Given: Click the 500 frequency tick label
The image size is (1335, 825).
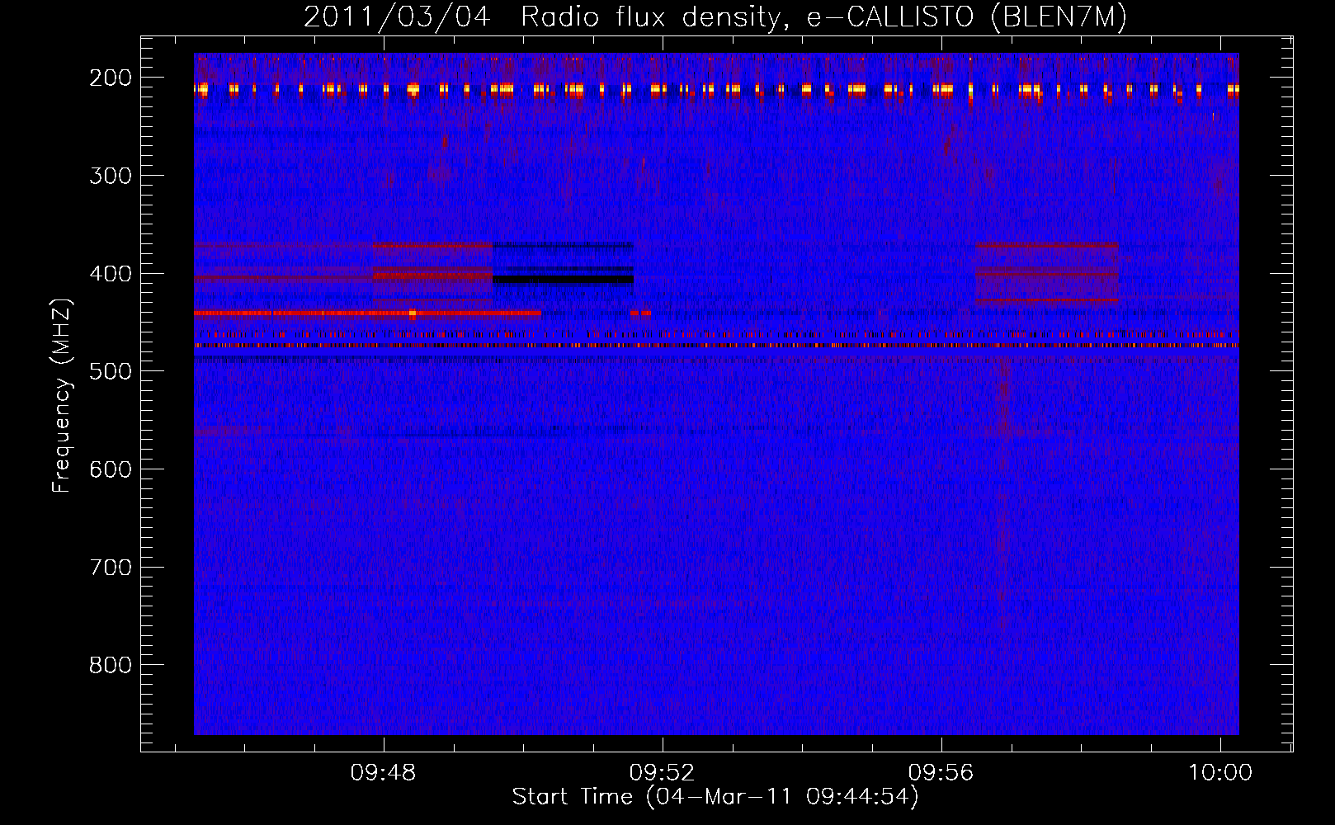Looking at the screenshot, I should (111, 371).
